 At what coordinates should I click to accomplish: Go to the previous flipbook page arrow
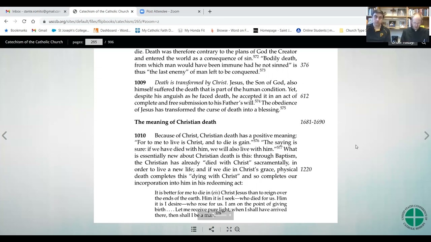(4, 135)
